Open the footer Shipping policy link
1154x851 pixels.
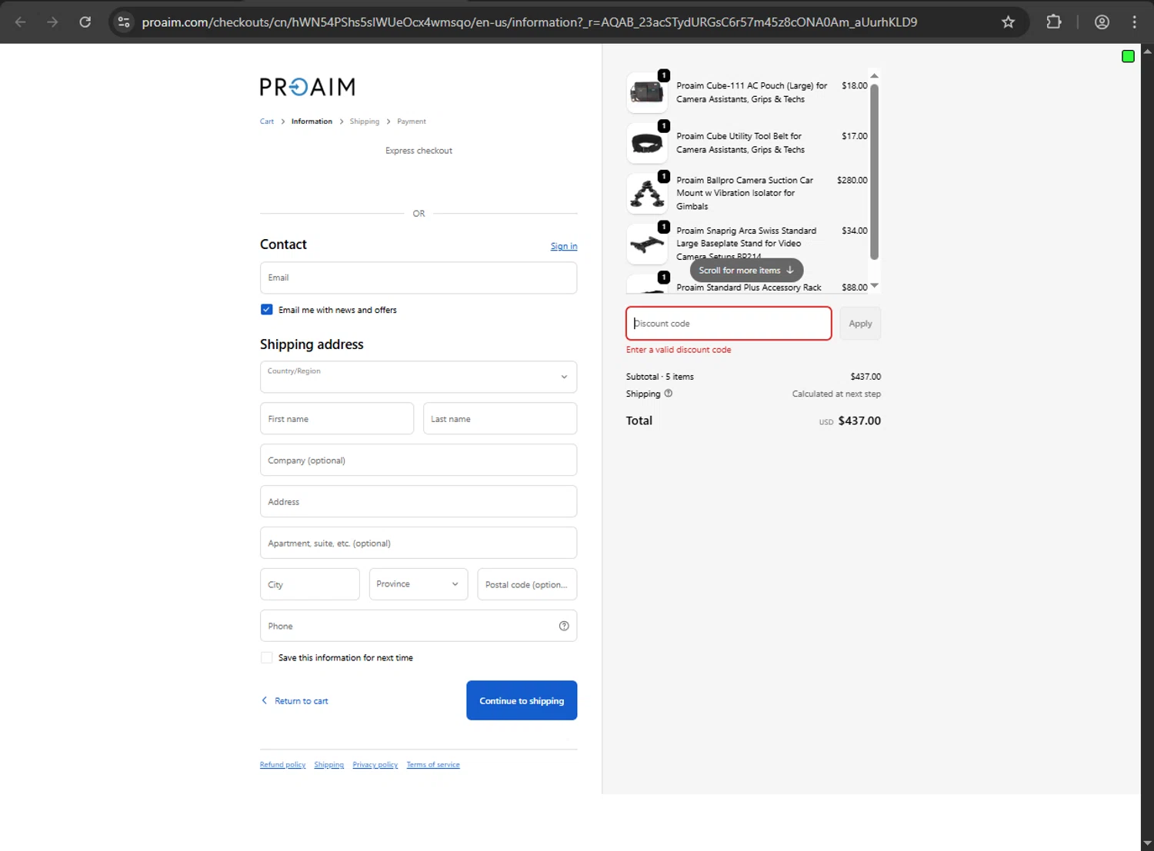tap(329, 765)
